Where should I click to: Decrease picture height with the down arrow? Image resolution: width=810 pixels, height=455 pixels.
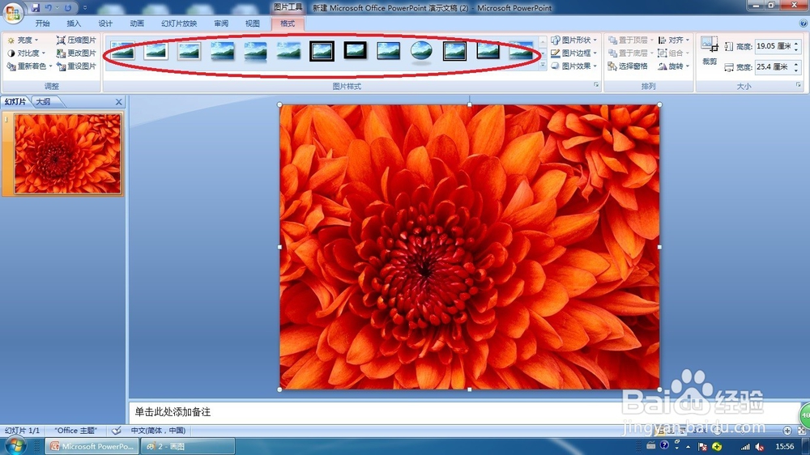(796, 49)
